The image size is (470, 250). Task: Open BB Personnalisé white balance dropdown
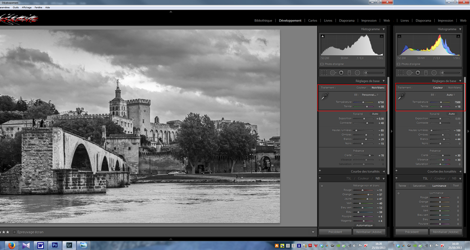370,95
